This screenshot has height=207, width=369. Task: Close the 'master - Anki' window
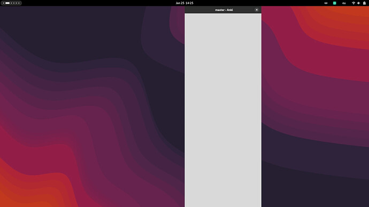pos(257,10)
